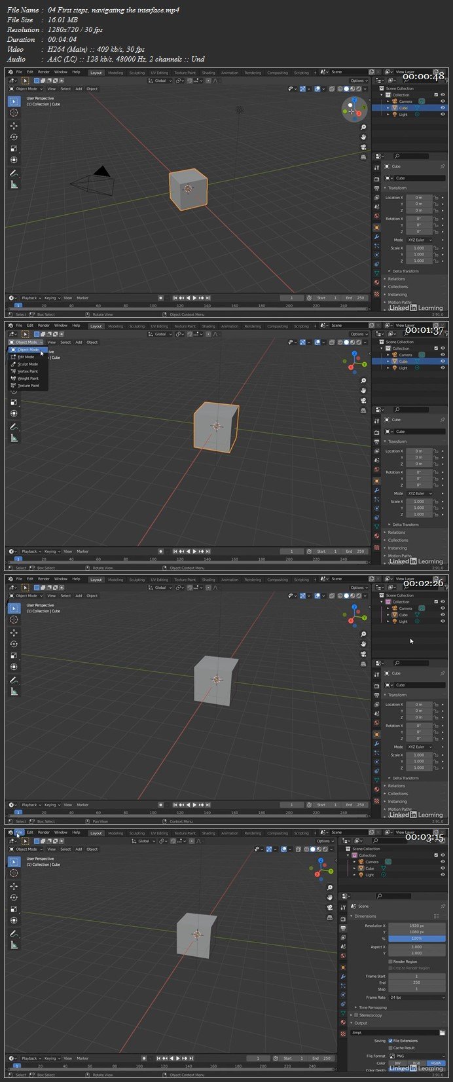Click the pan hand icon in the 00:00:48 viewport
The height and width of the screenshot is (1082, 453).
(363, 138)
